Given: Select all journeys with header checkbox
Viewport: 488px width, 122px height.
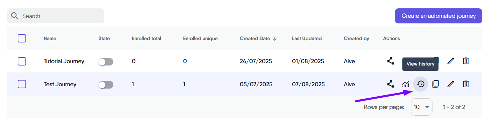Looking at the screenshot, I should (22, 38).
